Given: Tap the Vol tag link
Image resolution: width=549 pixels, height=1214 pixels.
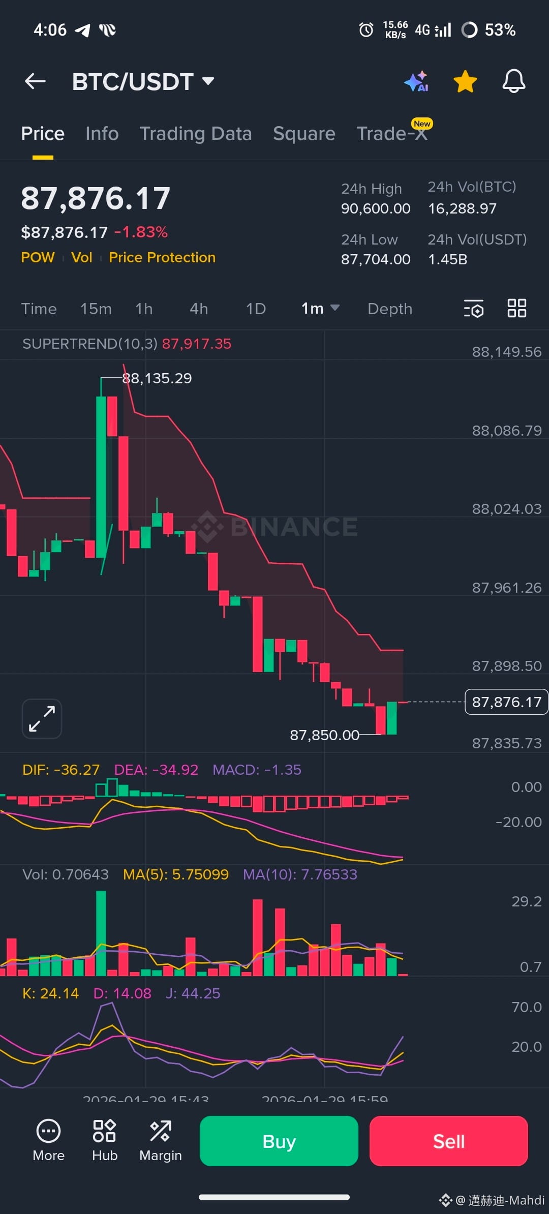Looking at the screenshot, I should pos(82,257).
